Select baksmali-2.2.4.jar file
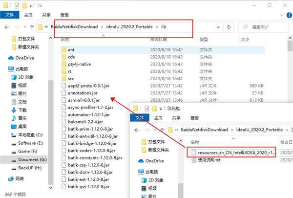The image size is (293, 198). (85, 122)
